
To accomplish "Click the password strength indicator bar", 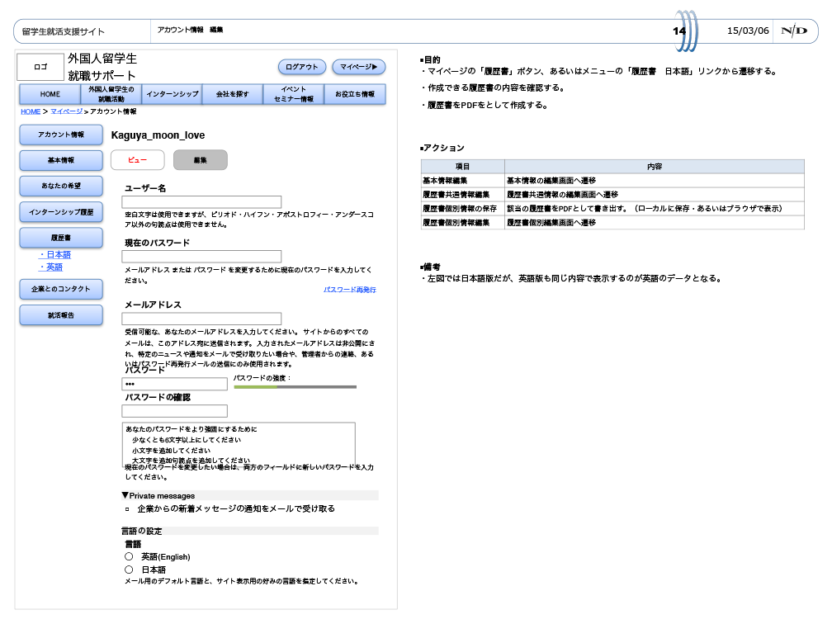I will 295,386.
